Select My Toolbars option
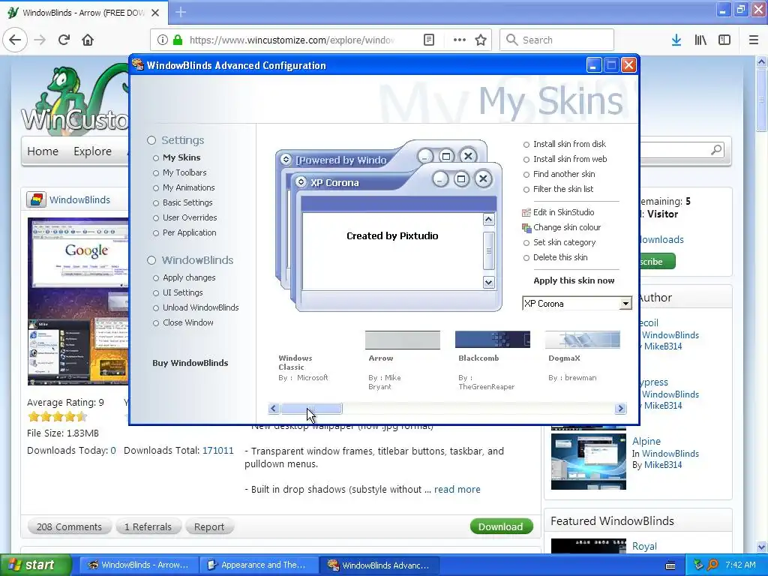 click(x=184, y=172)
